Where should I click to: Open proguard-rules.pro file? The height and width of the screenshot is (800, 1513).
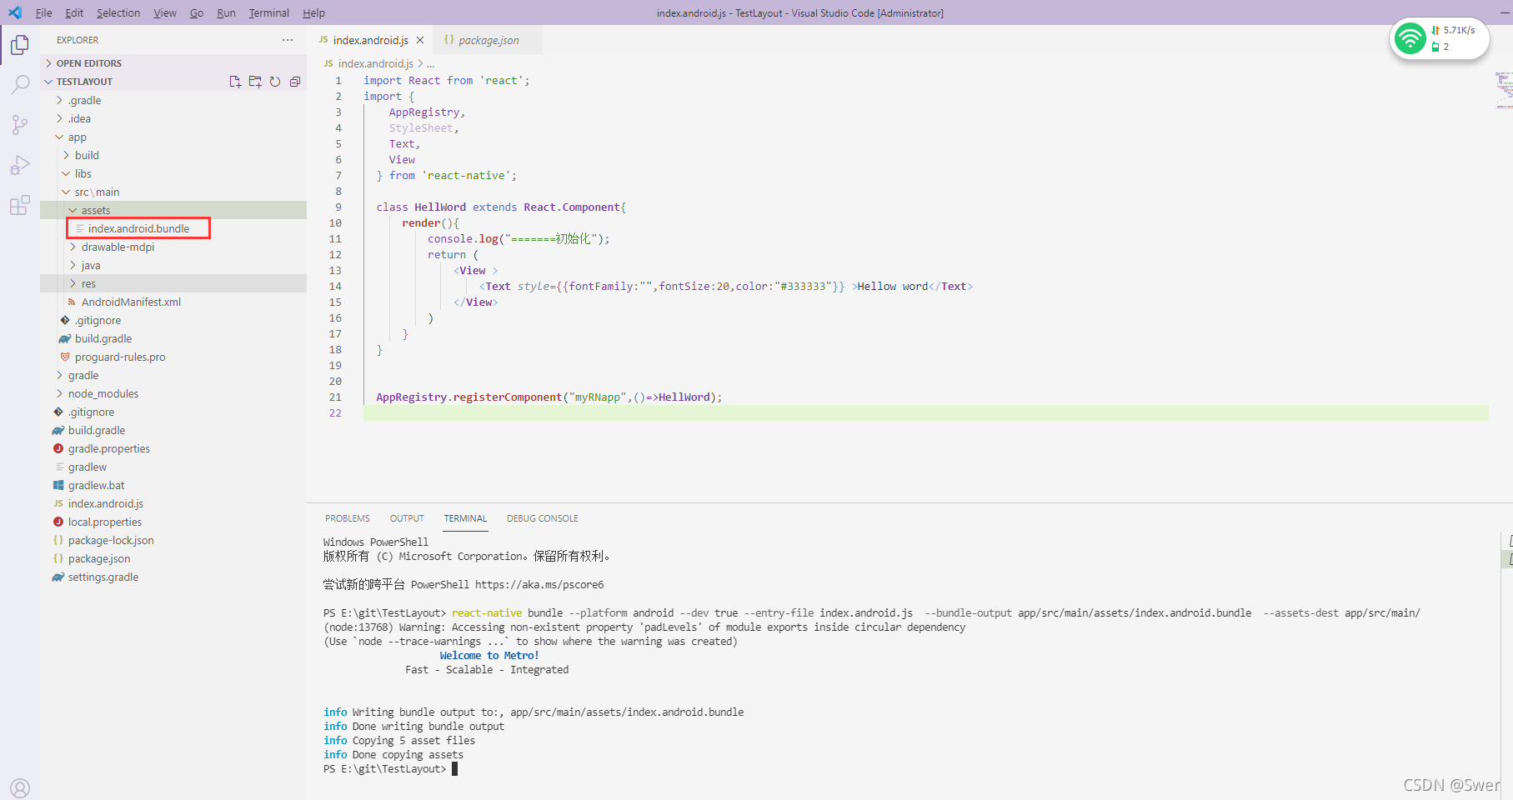point(173,357)
